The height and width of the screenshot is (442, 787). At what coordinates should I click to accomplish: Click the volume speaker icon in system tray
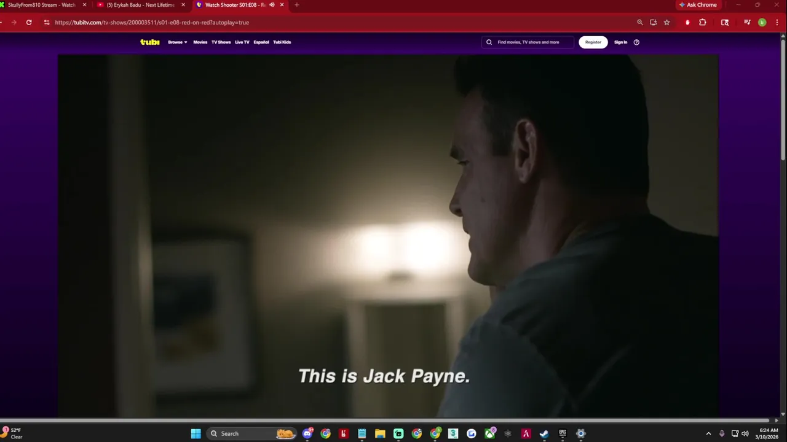(745, 433)
